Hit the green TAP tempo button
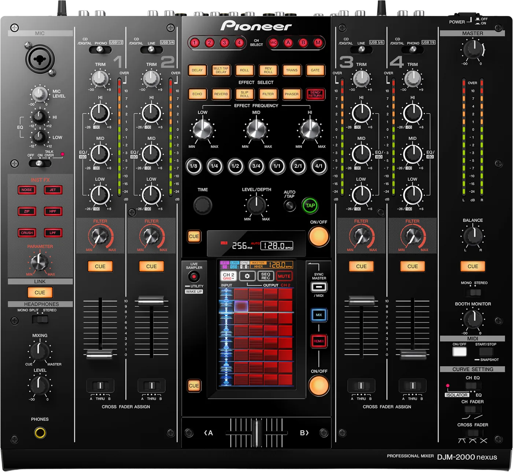The width and height of the screenshot is (513, 472). tap(310, 206)
